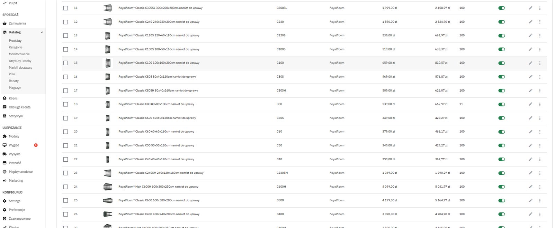
Task: Disable the status toggle for product C100
Action: point(501,63)
